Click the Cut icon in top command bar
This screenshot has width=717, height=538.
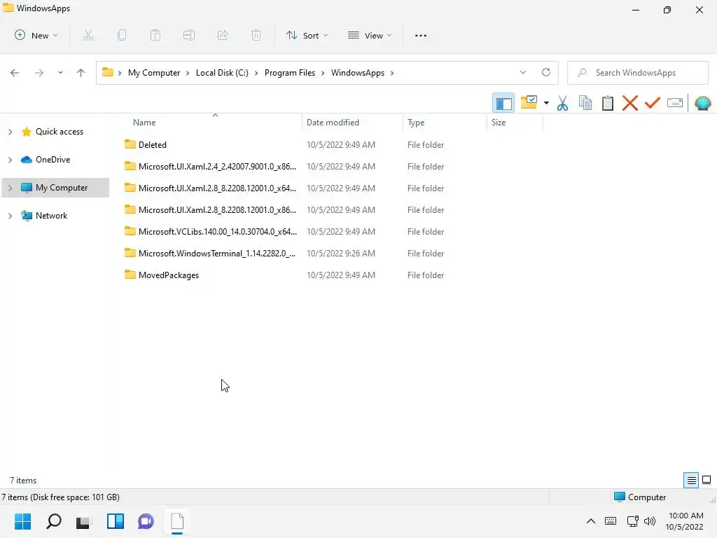tap(88, 35)
